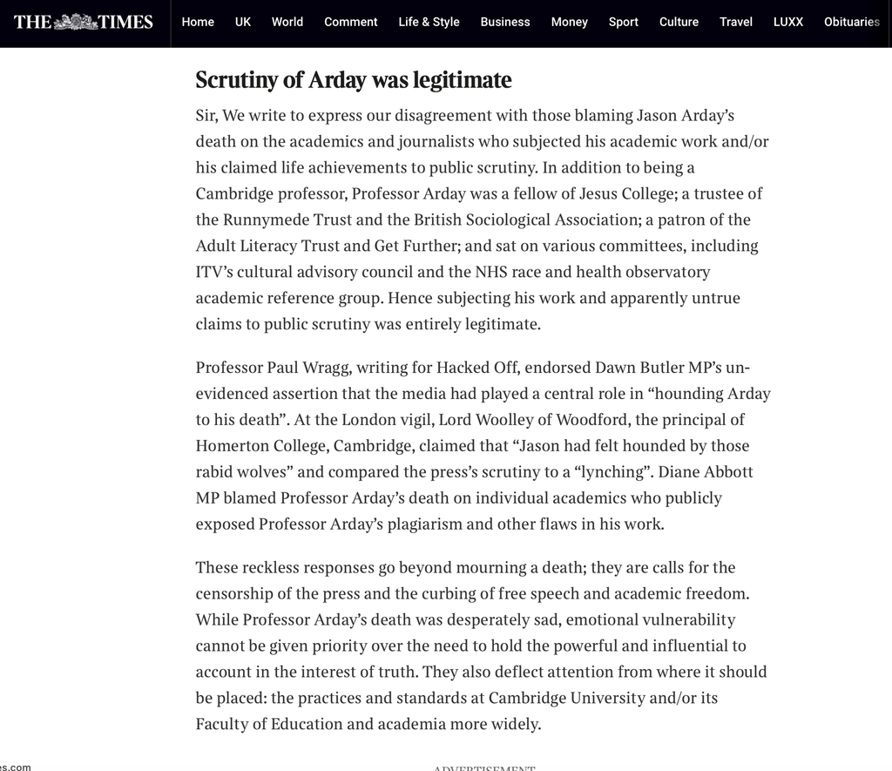Viewport: 892px width, 771px height.
Task: Open the Culture section
Action: click(x=679, y=22)
